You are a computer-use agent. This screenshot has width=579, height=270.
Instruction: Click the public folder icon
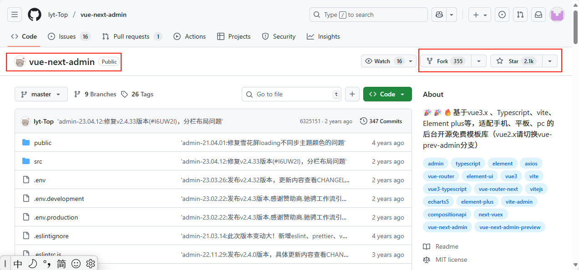26,143
